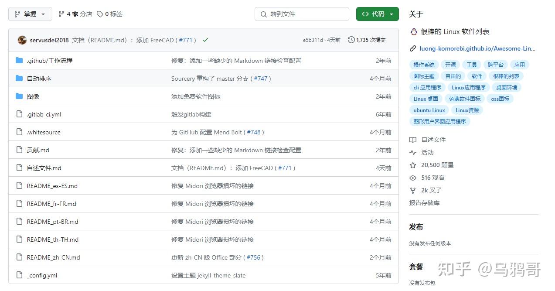Click the history clock icon beside 1,735 次提交
Image resolution: width=555 pixels, height=291 pixels.
[x=351, y=39]
